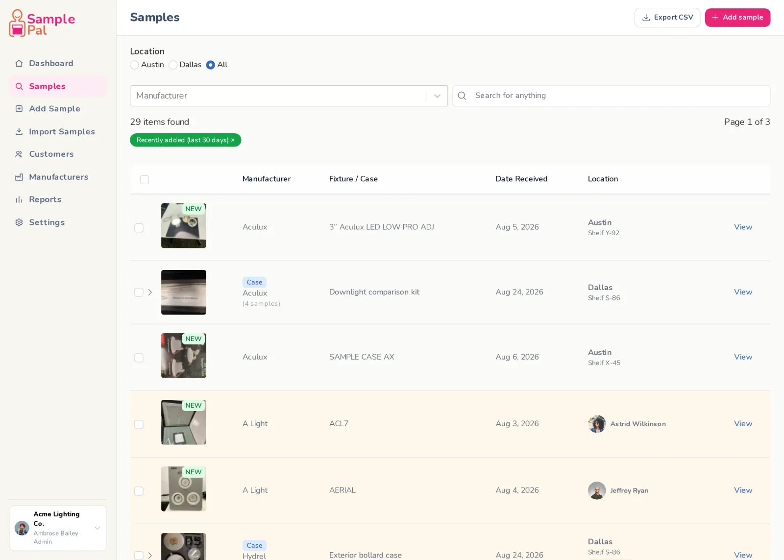
Task: Click Astrid Wilkinson's avatar
Action: click(x=597, y=424)
